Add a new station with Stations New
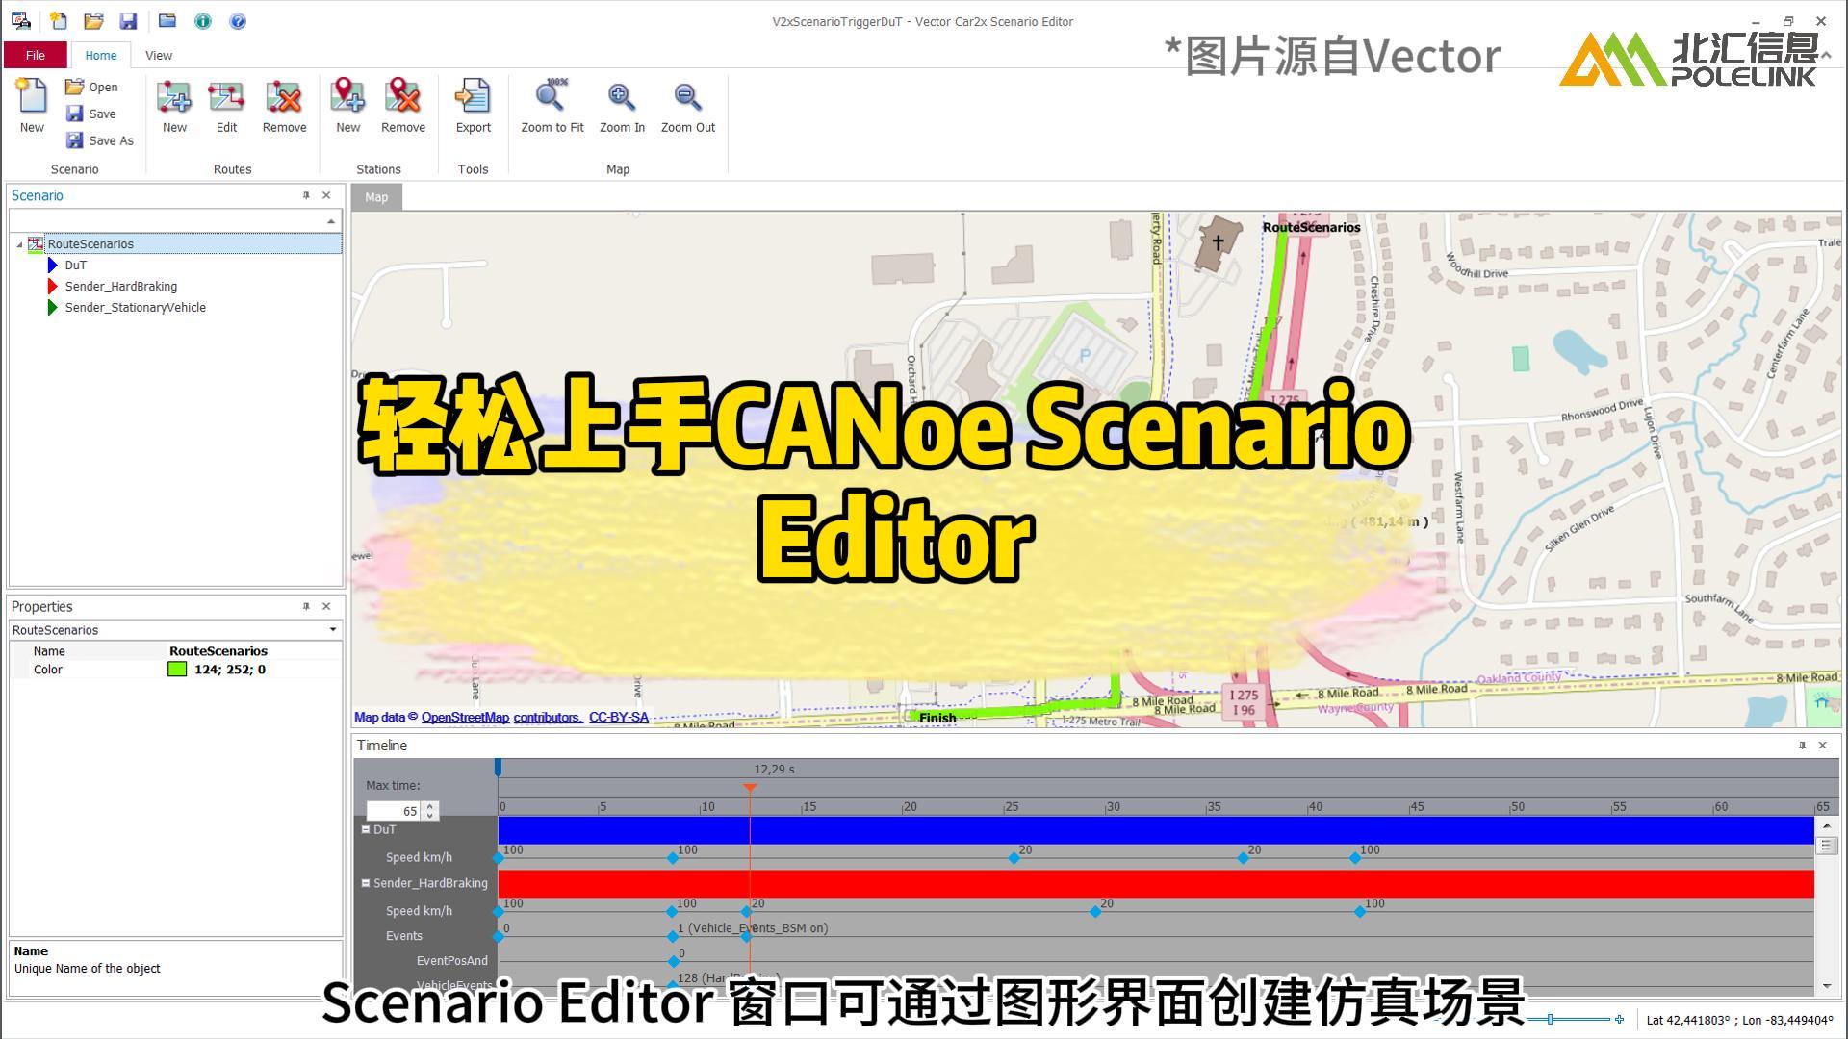The height and width of the screenshot is (1039, 1848). point(347,106)
